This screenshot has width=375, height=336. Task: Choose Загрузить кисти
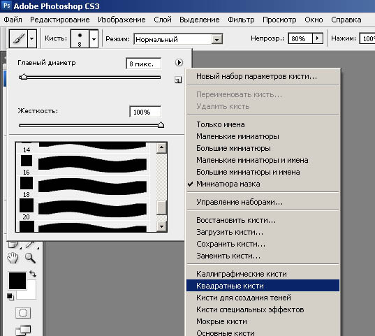(x=263, y=232)
